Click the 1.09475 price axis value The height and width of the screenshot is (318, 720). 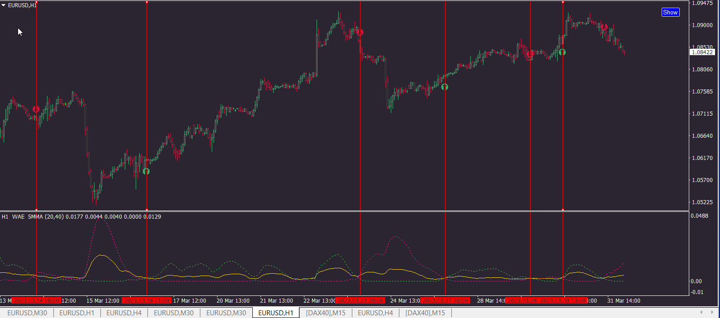point(702,3)
